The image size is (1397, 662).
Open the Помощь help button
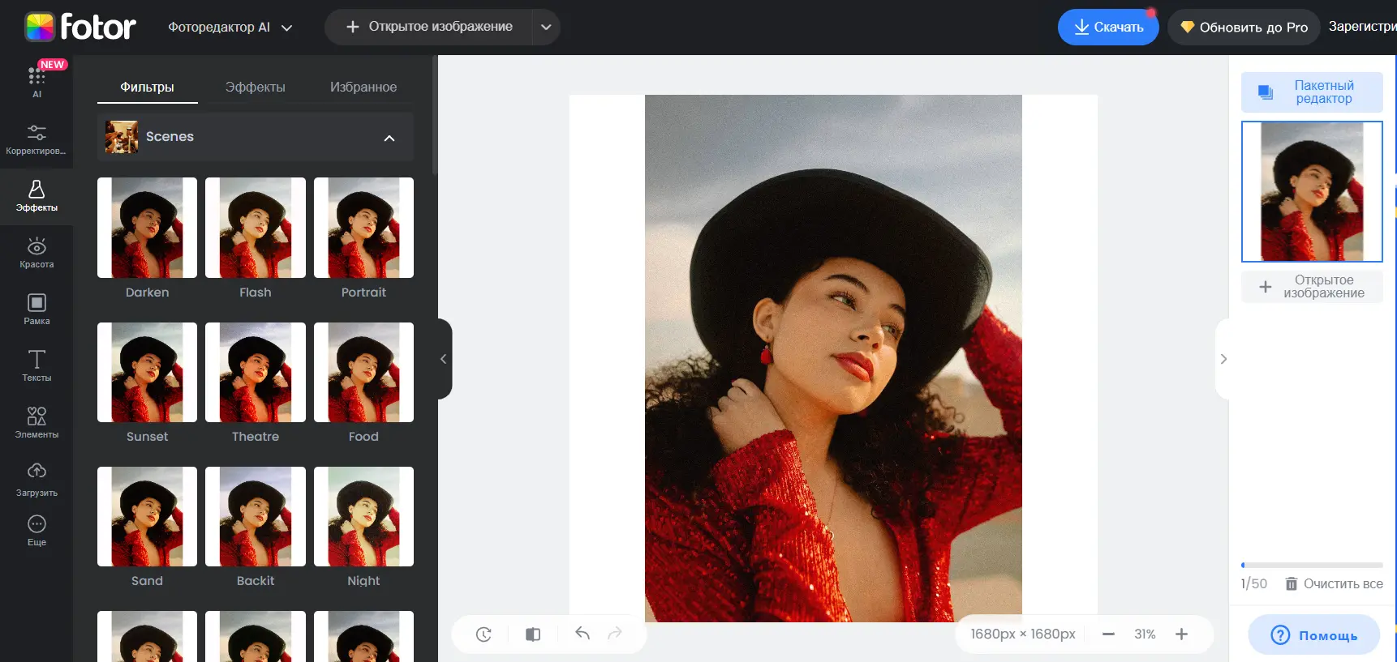[1313, 635]
